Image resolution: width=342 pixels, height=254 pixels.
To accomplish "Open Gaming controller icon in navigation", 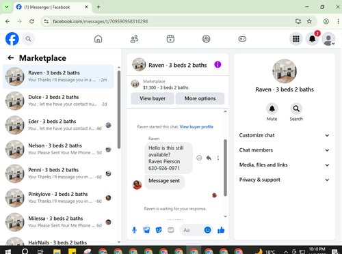I will pos(242,39).
